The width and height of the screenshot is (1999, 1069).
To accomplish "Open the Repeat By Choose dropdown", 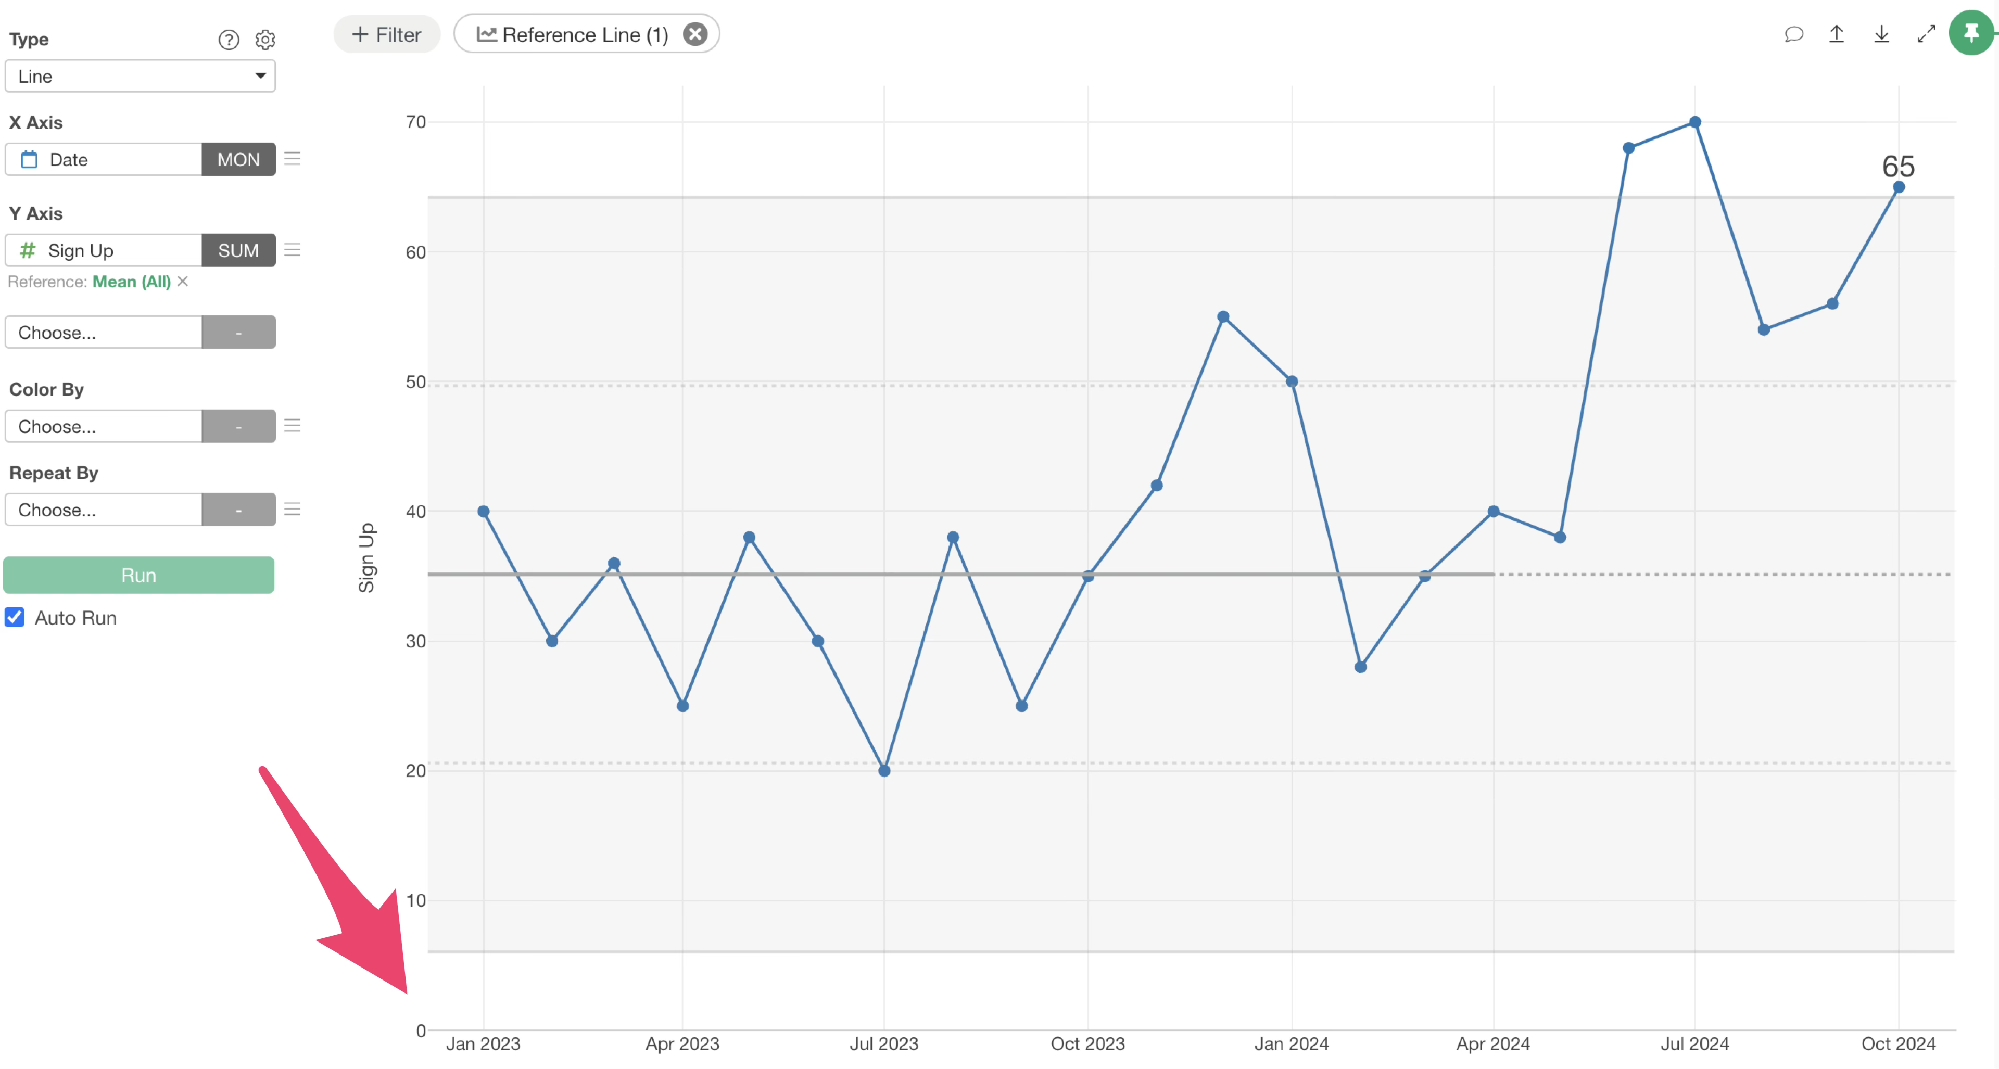I will click(103, 510).
